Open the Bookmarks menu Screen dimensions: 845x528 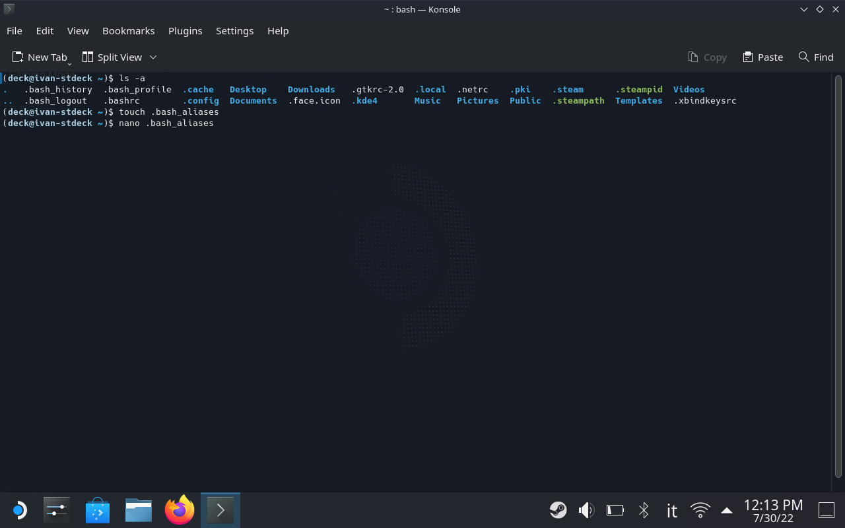[x=128, y=30]
